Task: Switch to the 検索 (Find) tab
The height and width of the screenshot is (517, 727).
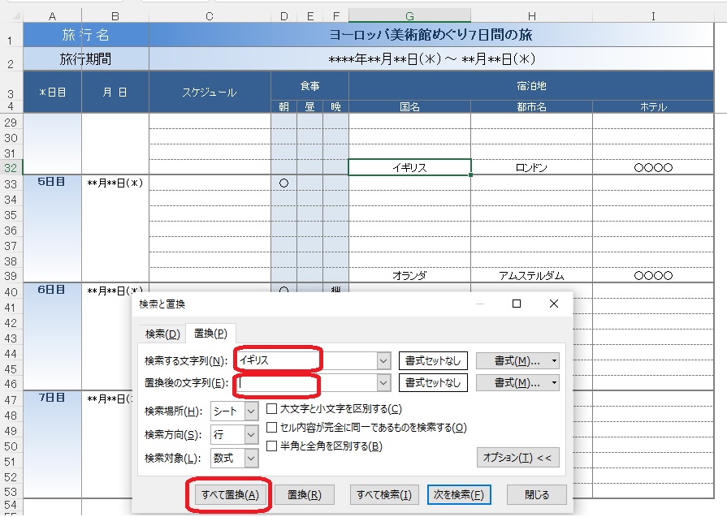Action: [162, 334]
